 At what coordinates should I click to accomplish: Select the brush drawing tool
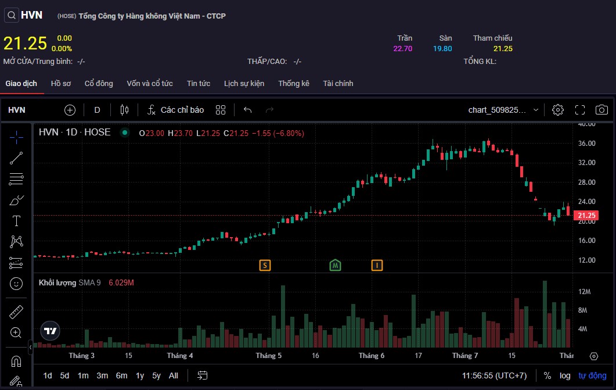click(16, 201)
